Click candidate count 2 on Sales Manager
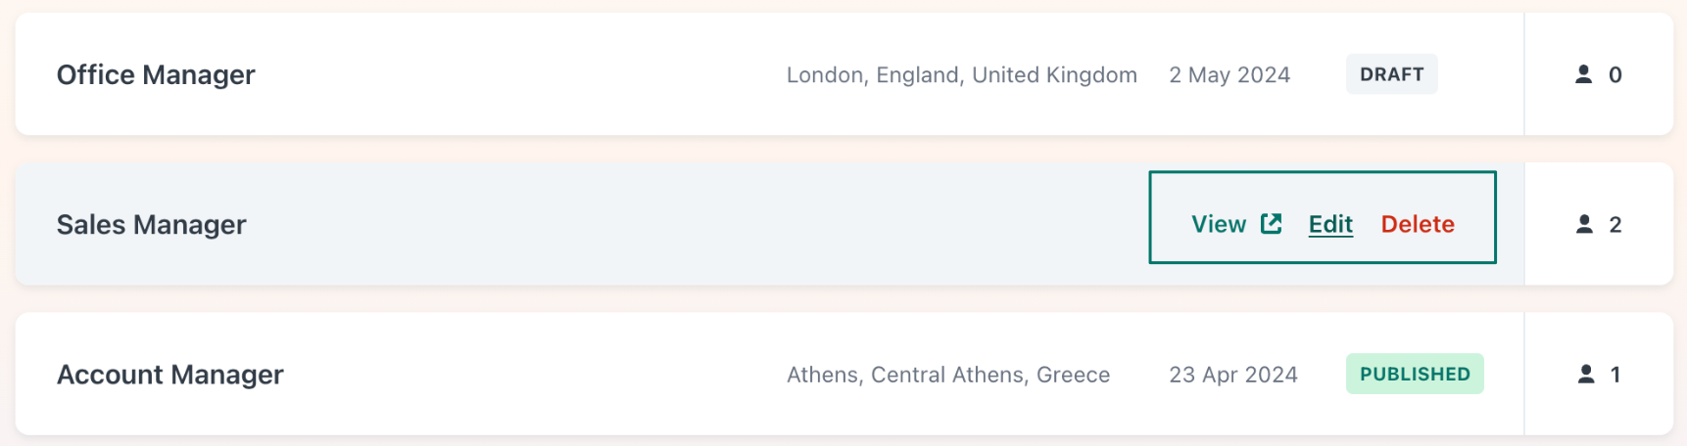Viewport: 1687px width, 446px height. (x=1615, y=224)
